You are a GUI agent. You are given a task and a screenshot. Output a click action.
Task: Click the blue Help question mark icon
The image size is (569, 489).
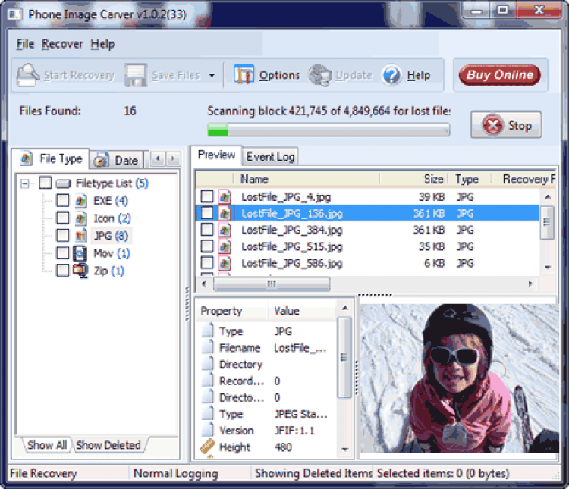tap(391, 75)
